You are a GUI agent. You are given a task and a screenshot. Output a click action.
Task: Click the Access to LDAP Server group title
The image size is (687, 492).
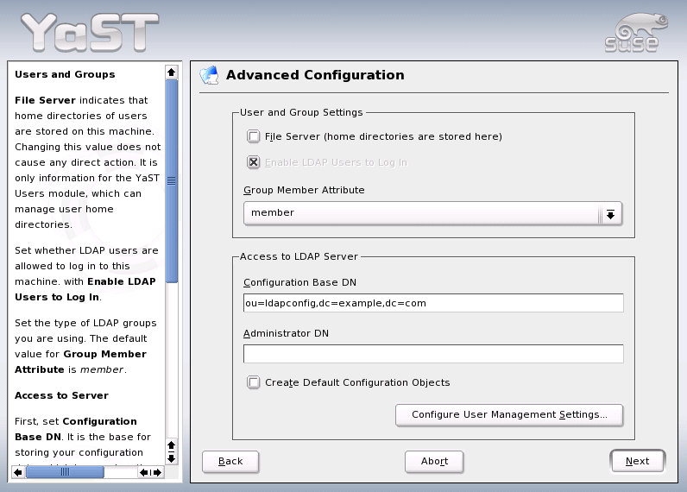tap(299, 256)
